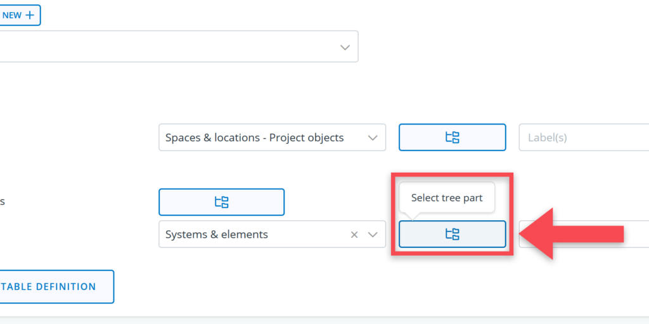Clear the Systems & elements selection with X
Image resolution: width=649 pixels, height=324 pixels.
pyautogui.click(x=354, y=234)
